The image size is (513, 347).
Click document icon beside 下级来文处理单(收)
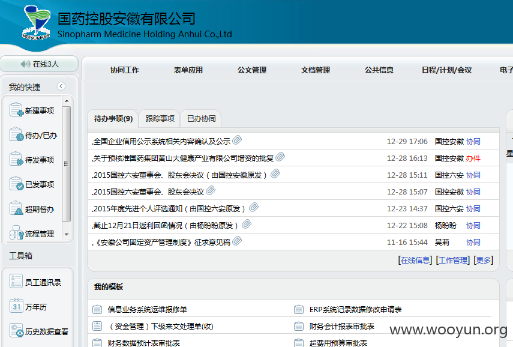(x=97, y=326)
